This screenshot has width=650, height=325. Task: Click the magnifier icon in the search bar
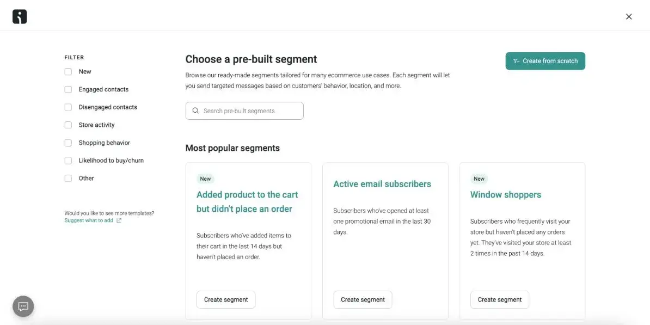[195, 111]
